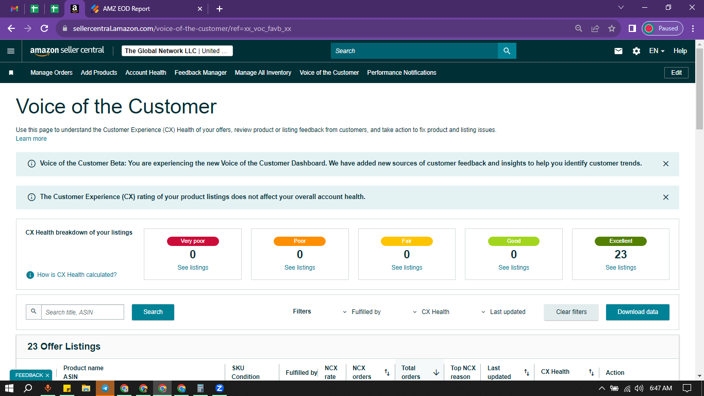Open the tab search chevron in title bar
Image resolution: width=704 pixels, height=396 pixels.
click(x=621, y=8)
